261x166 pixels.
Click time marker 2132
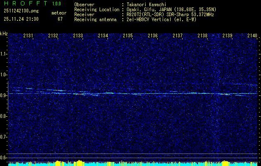click(x=53, y=36)
